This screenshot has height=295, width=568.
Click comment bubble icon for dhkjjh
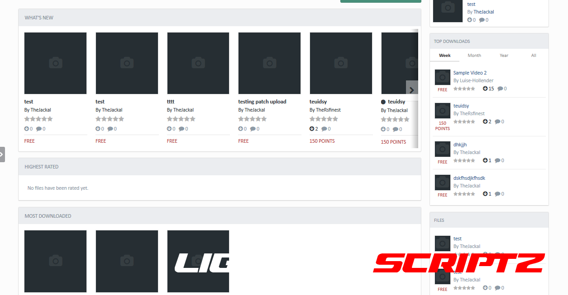(x=497, y=160)
